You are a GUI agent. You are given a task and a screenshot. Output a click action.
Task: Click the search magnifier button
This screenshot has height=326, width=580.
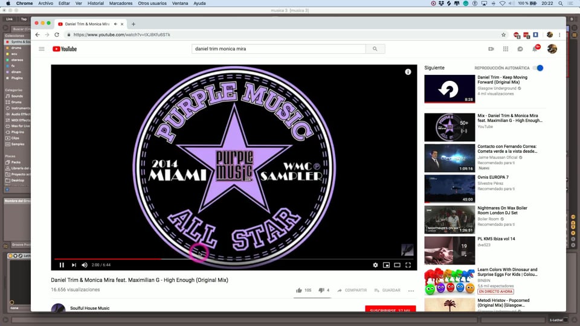(x=375, y=49)
